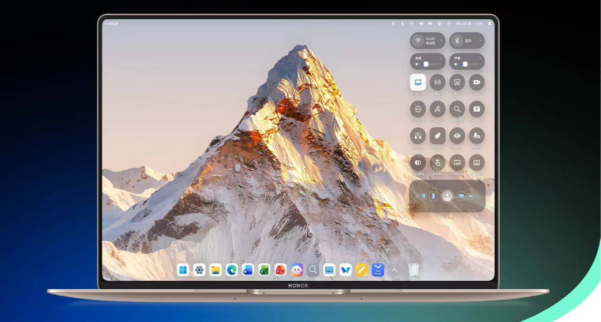This screenshot has height=322, width=601.
Task: Expand WLAN settings with the chevron arrow
Action: [441, 40]
